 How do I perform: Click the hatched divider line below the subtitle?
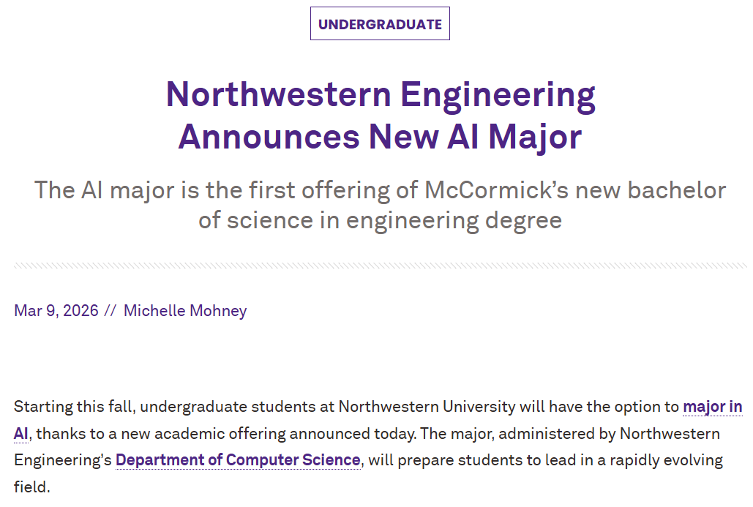[x=380, y=265]
